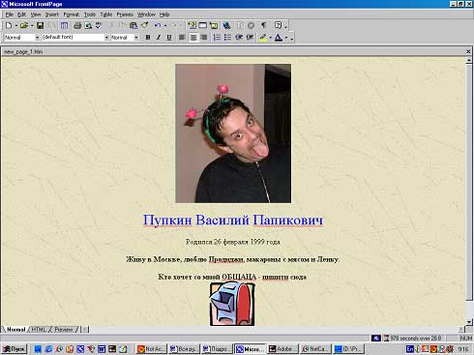This screenshot has height=355, width=474.
Task: Switch to the HTML view tab
Action: (x=39, y=329)
